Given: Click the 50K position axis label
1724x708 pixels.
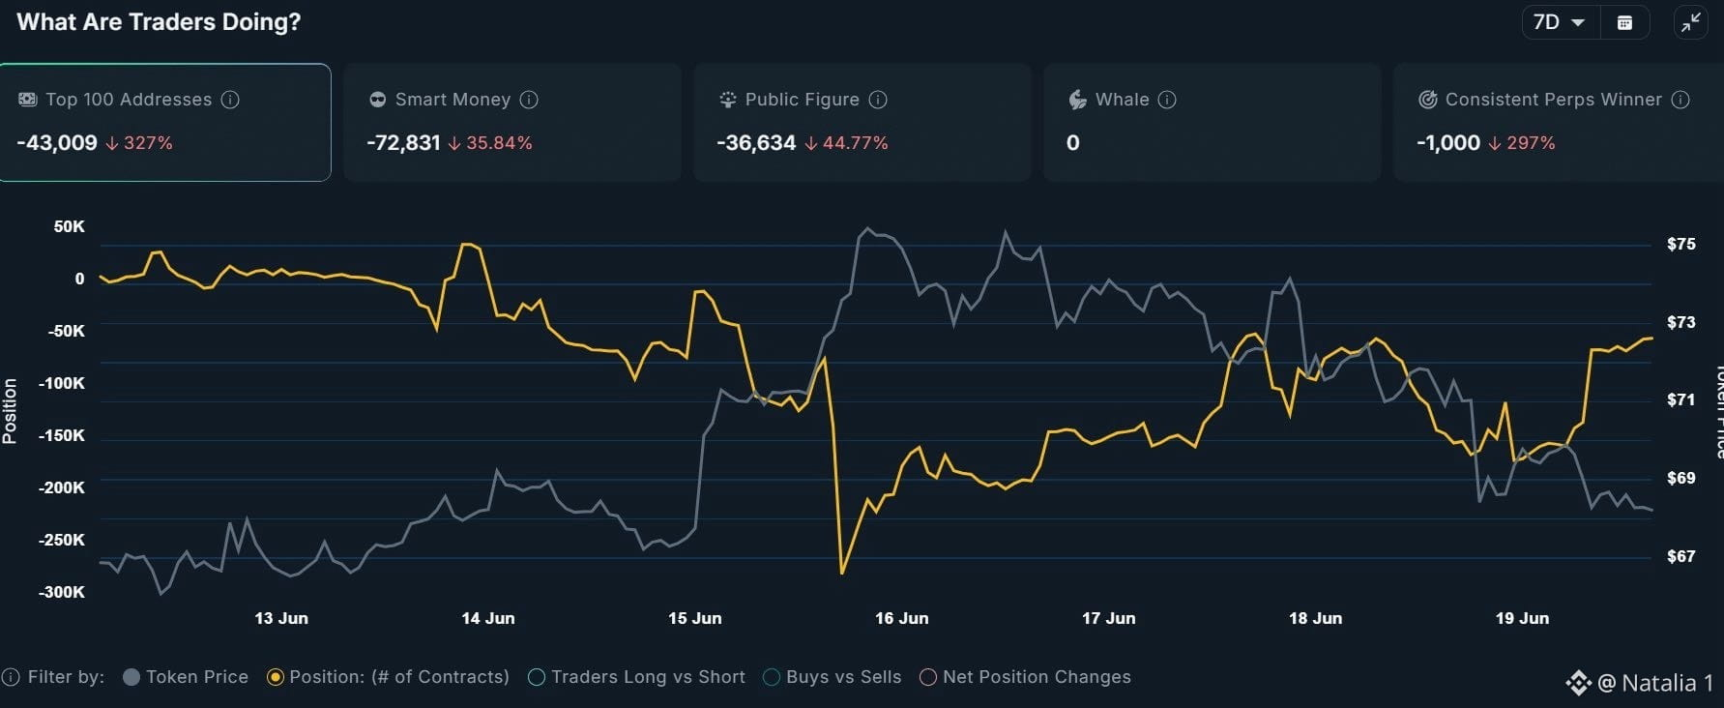Looking at the screenshot, I should click(70, 226).
